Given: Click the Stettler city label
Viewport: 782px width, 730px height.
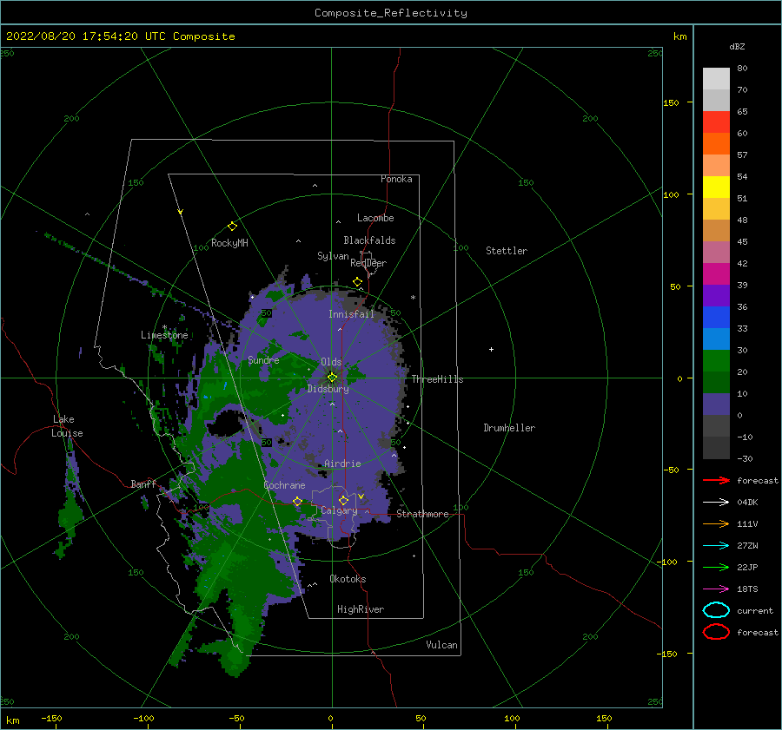Looking at the screenshot, I should pos(507,251).
